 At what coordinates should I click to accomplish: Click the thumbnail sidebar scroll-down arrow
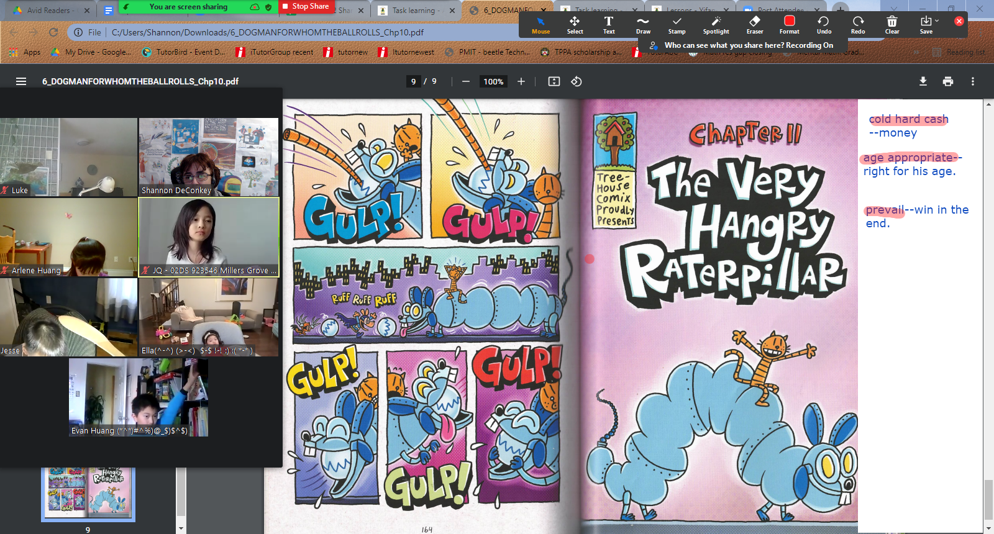(181, 528)
